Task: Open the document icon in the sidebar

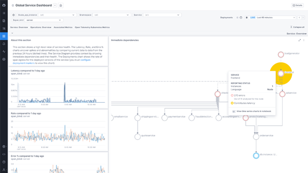Action: click(4, 21)
